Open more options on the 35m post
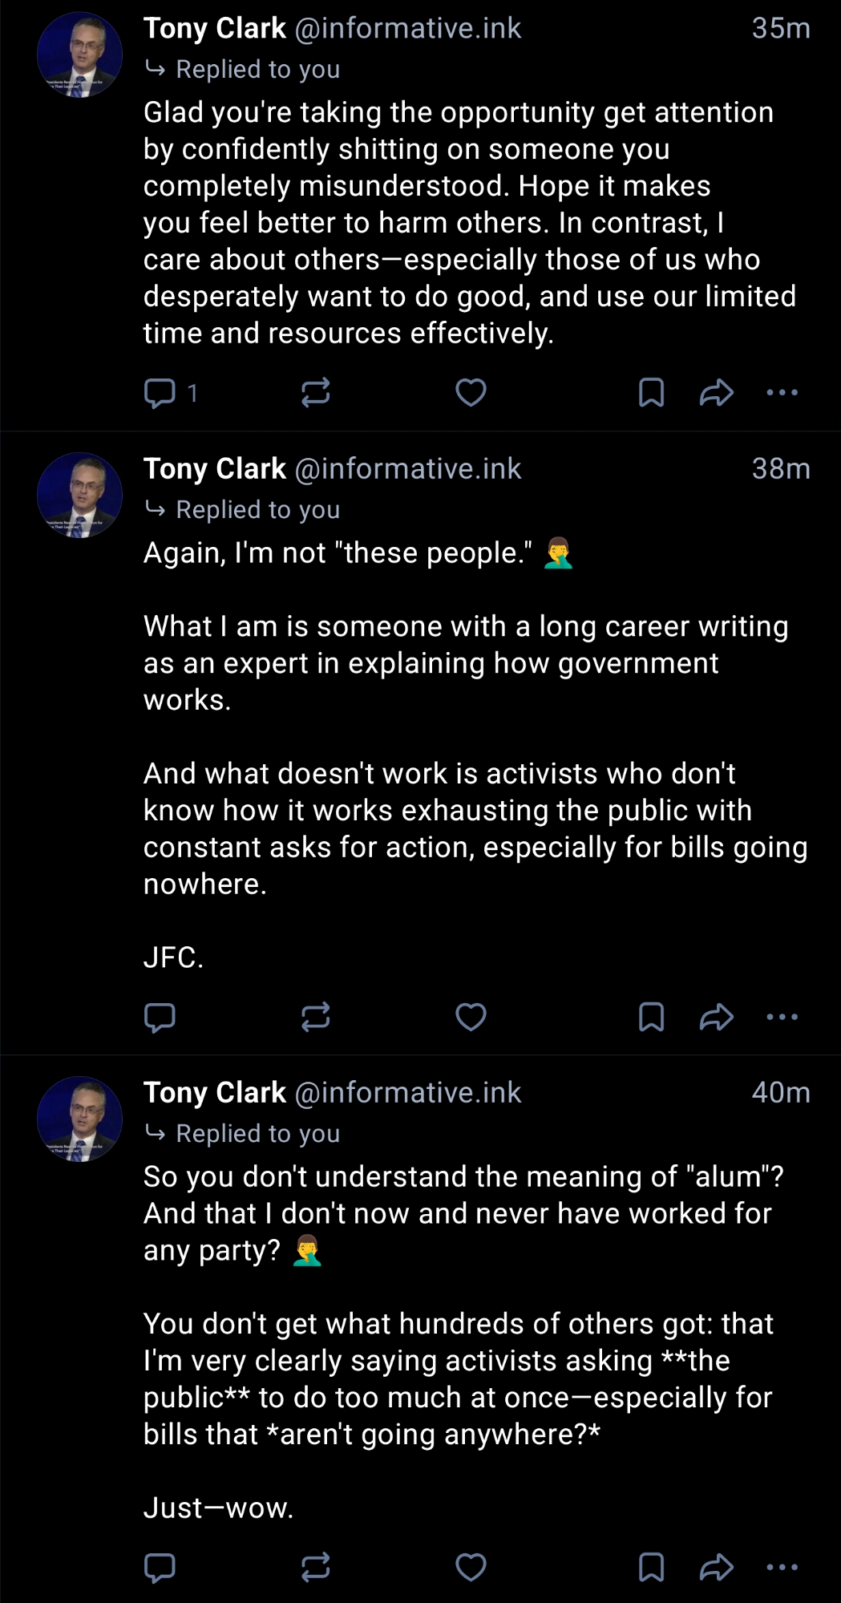Screen dimensions: 841x1603 782,393
